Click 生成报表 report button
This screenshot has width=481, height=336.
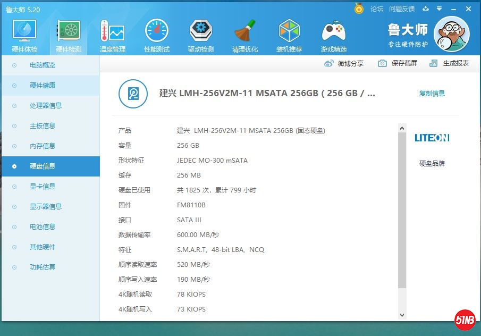point(450,63)
